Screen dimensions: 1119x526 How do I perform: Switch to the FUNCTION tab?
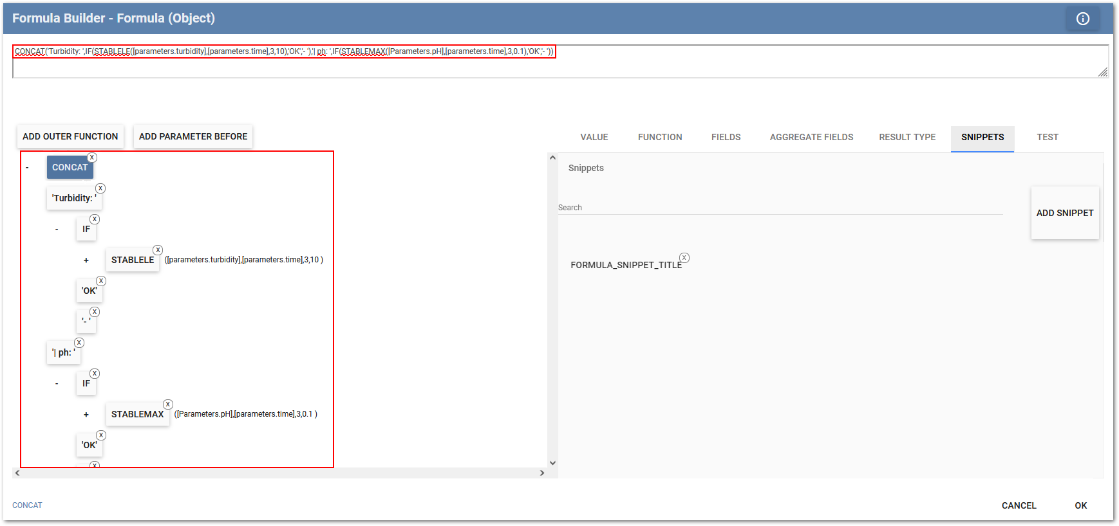coord(659,137)
